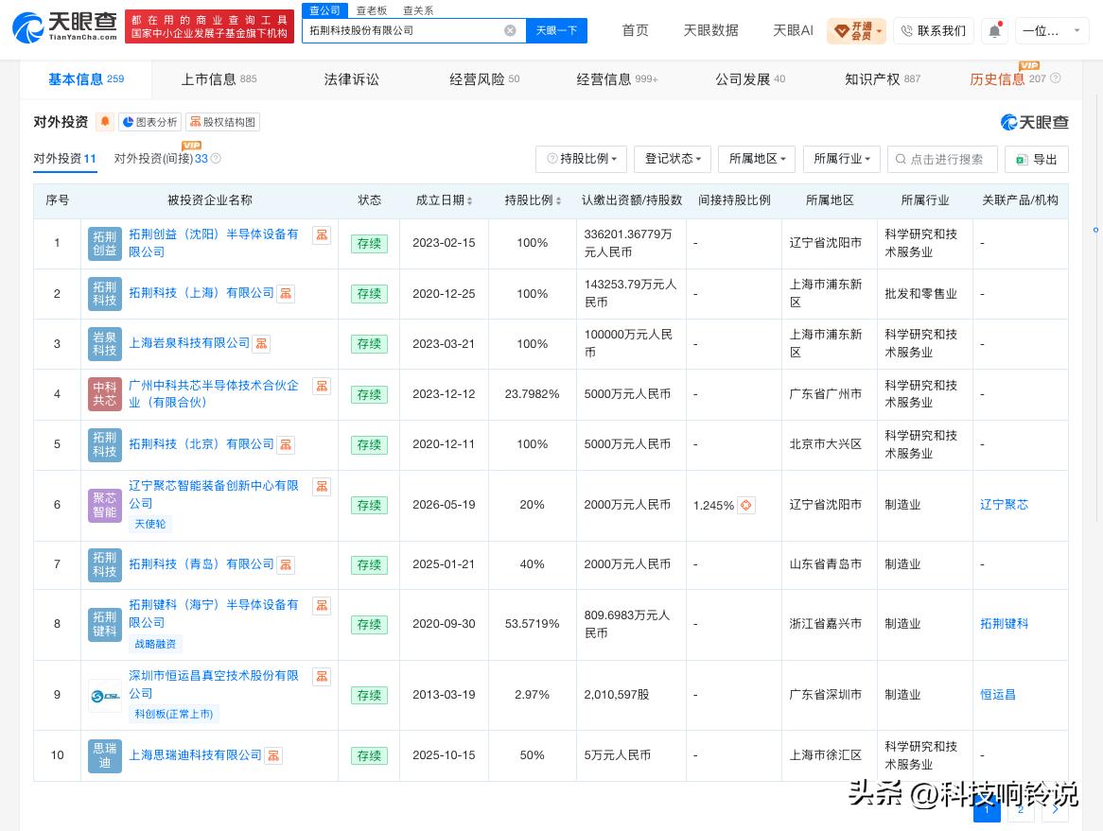Click the help icon beside 对外投资(间接) 33
Image resolution: width=1103 pixels, height=831 pixels.
point(216,159)
